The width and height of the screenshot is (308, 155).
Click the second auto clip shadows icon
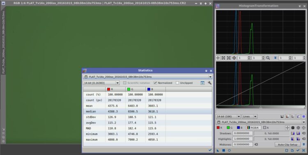coord(298,133)
